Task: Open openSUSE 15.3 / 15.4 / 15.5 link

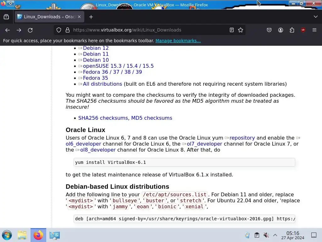Action: (x=118, y=66)
